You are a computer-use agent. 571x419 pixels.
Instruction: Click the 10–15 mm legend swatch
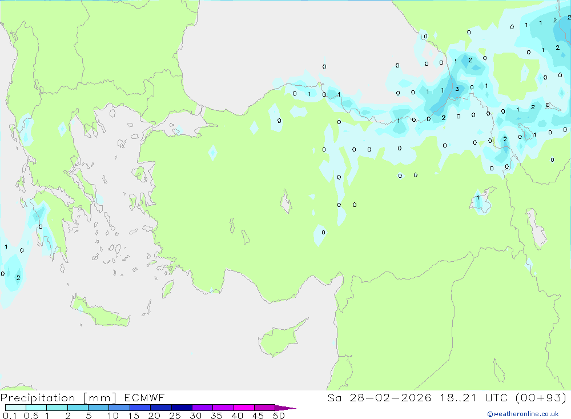(x=119, y=408)
